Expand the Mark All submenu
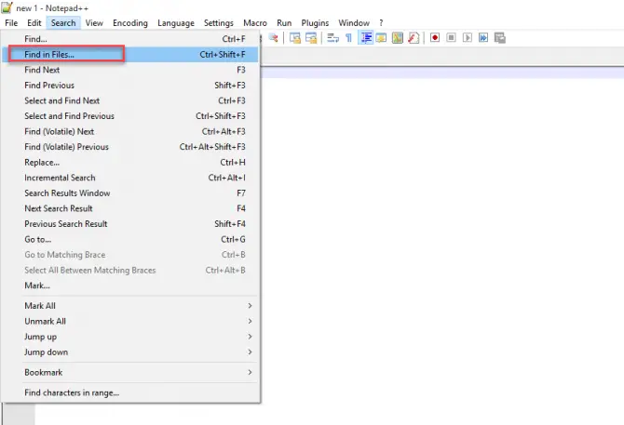 coord(130,306)
